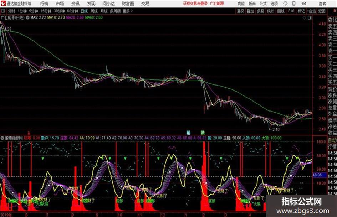This screenshot has height=217, width=337.
Task: Open the 财富圈 menu
Action: (128, 4)
